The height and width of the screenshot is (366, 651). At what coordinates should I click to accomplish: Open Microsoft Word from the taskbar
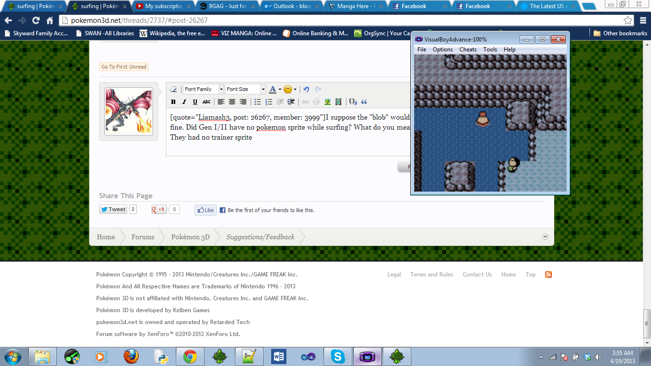point(279,356)
